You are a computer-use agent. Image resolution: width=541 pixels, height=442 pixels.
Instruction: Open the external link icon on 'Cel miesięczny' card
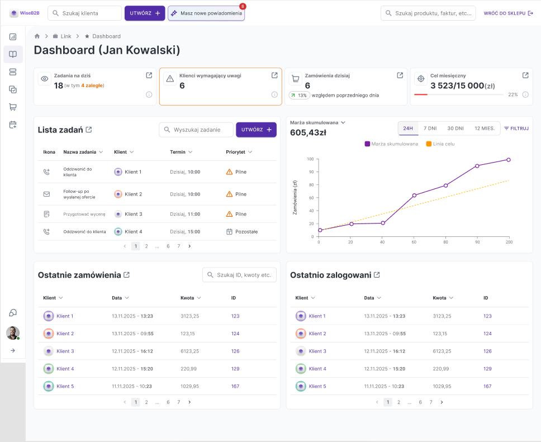point(525,75)
